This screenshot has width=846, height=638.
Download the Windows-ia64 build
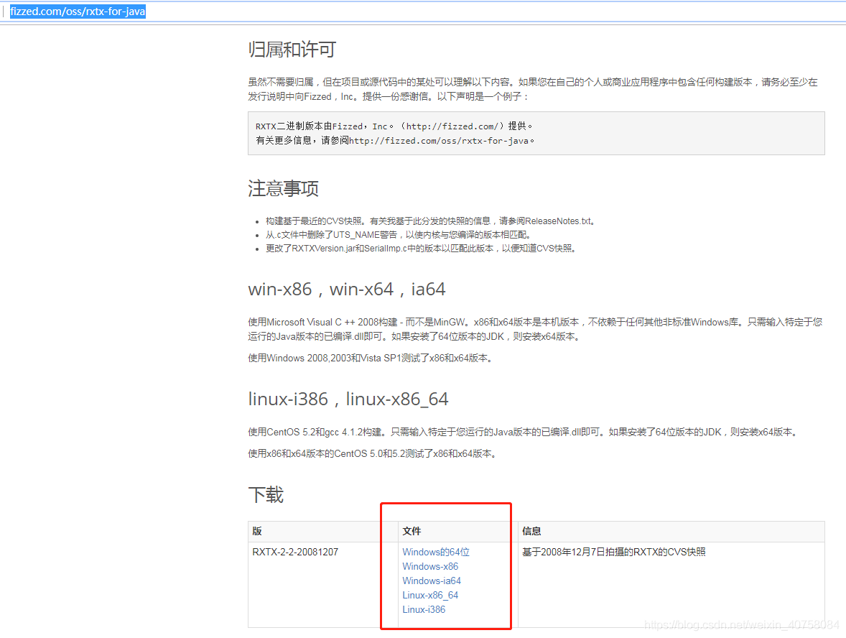(x=431, y=581)
